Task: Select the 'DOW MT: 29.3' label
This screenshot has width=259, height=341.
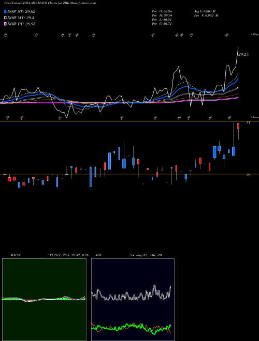Action: pyautogui.click(x=21, y=18)
